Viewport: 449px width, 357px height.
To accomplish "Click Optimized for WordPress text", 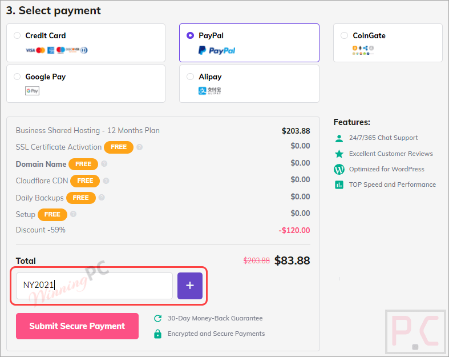I will [387, 169].
